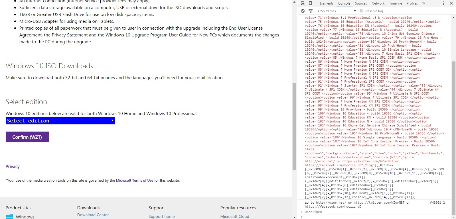Open the VM1661:2 source link
This screenshot has height=219, width=456.
[x=437, y=202]
